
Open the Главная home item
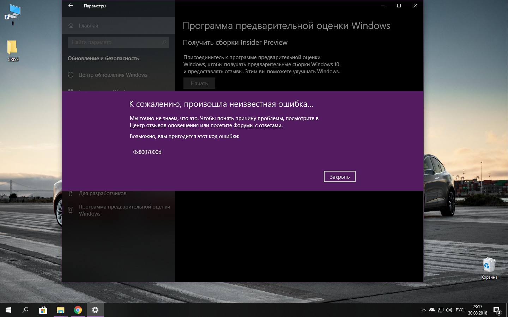coord(119,26)
